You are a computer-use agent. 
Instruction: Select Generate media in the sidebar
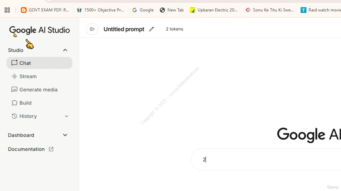[x=38, y=90]
